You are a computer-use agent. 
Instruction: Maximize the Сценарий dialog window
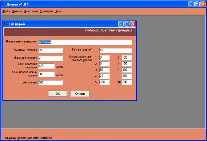pos(127,24)
